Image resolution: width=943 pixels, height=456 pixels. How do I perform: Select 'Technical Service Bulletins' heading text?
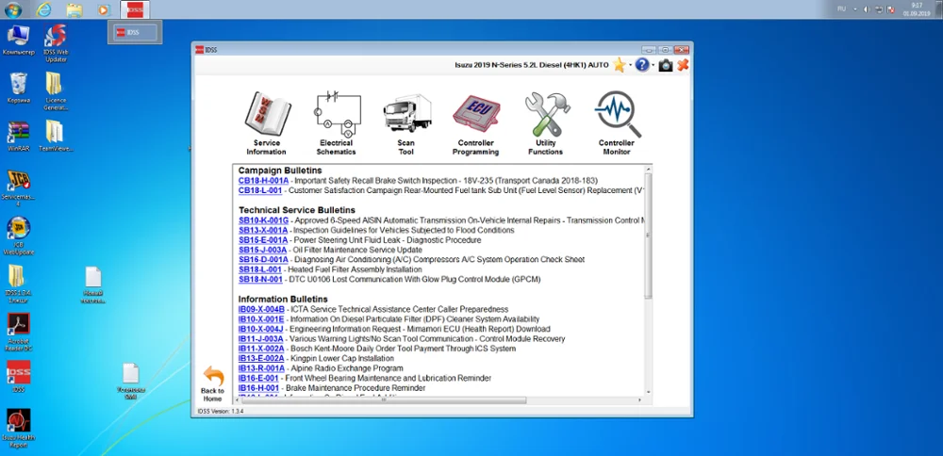[x=296, y=210]
